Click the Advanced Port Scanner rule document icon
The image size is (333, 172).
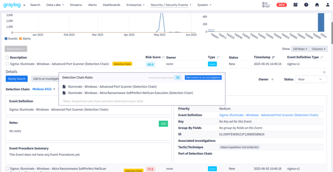tap(64, 87)
